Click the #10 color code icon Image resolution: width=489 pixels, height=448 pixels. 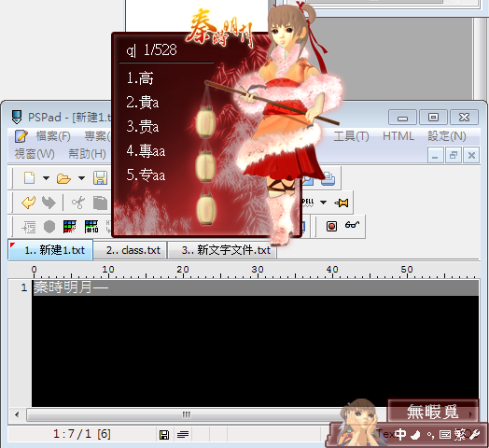pos(91,227)
